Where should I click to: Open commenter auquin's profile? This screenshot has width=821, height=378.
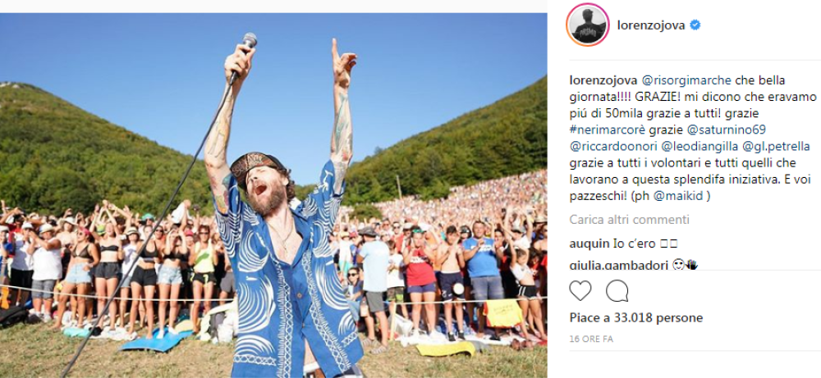click(x=588, y=243)
